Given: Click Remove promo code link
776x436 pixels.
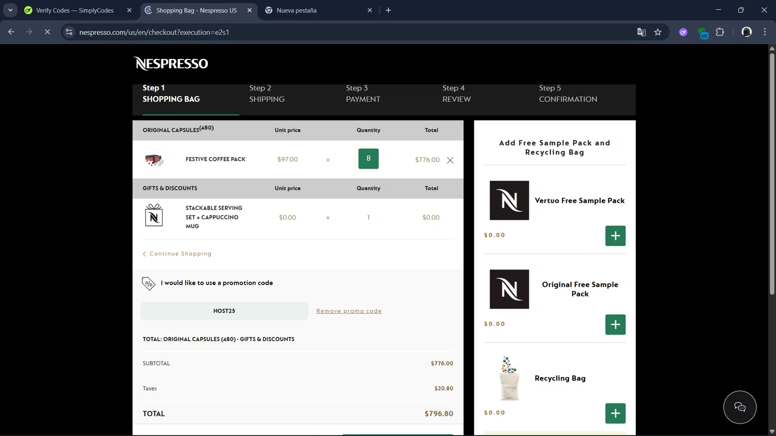Looking at the screenshot, I should coord(349,311).
